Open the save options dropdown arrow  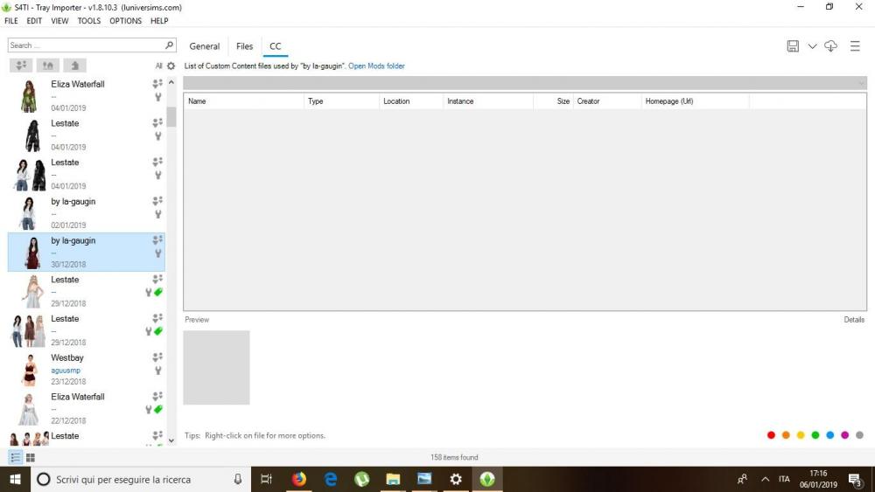point(812,46)
